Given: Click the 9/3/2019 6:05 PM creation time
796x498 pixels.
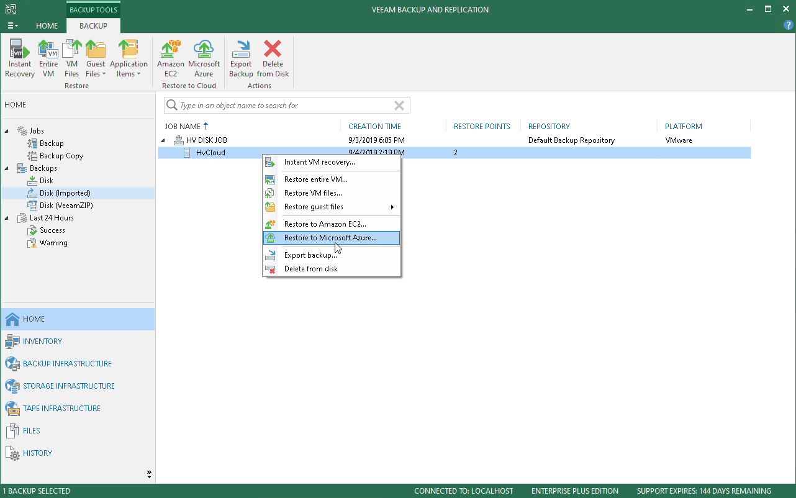Looking at the screenshot, I should coord(377,140).
